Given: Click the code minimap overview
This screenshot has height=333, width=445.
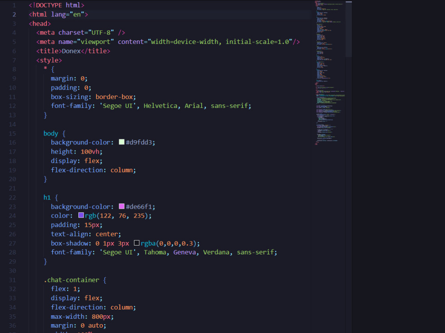Looking at the screenshot, I should 330,73.
